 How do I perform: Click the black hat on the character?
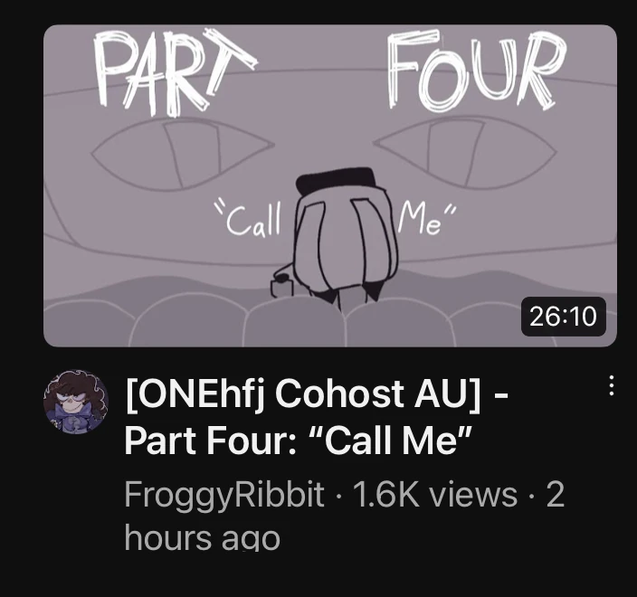point(336,181)
